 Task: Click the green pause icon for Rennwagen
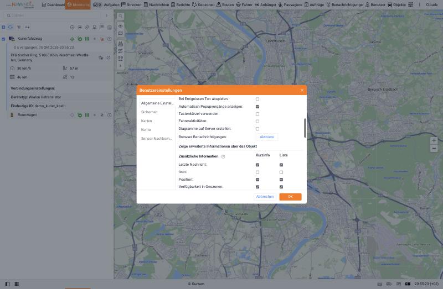click(x=87, y=115)
